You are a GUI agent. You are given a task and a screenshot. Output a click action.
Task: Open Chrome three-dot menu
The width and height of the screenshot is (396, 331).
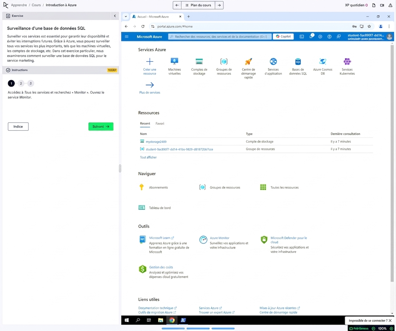pos(389,26)
